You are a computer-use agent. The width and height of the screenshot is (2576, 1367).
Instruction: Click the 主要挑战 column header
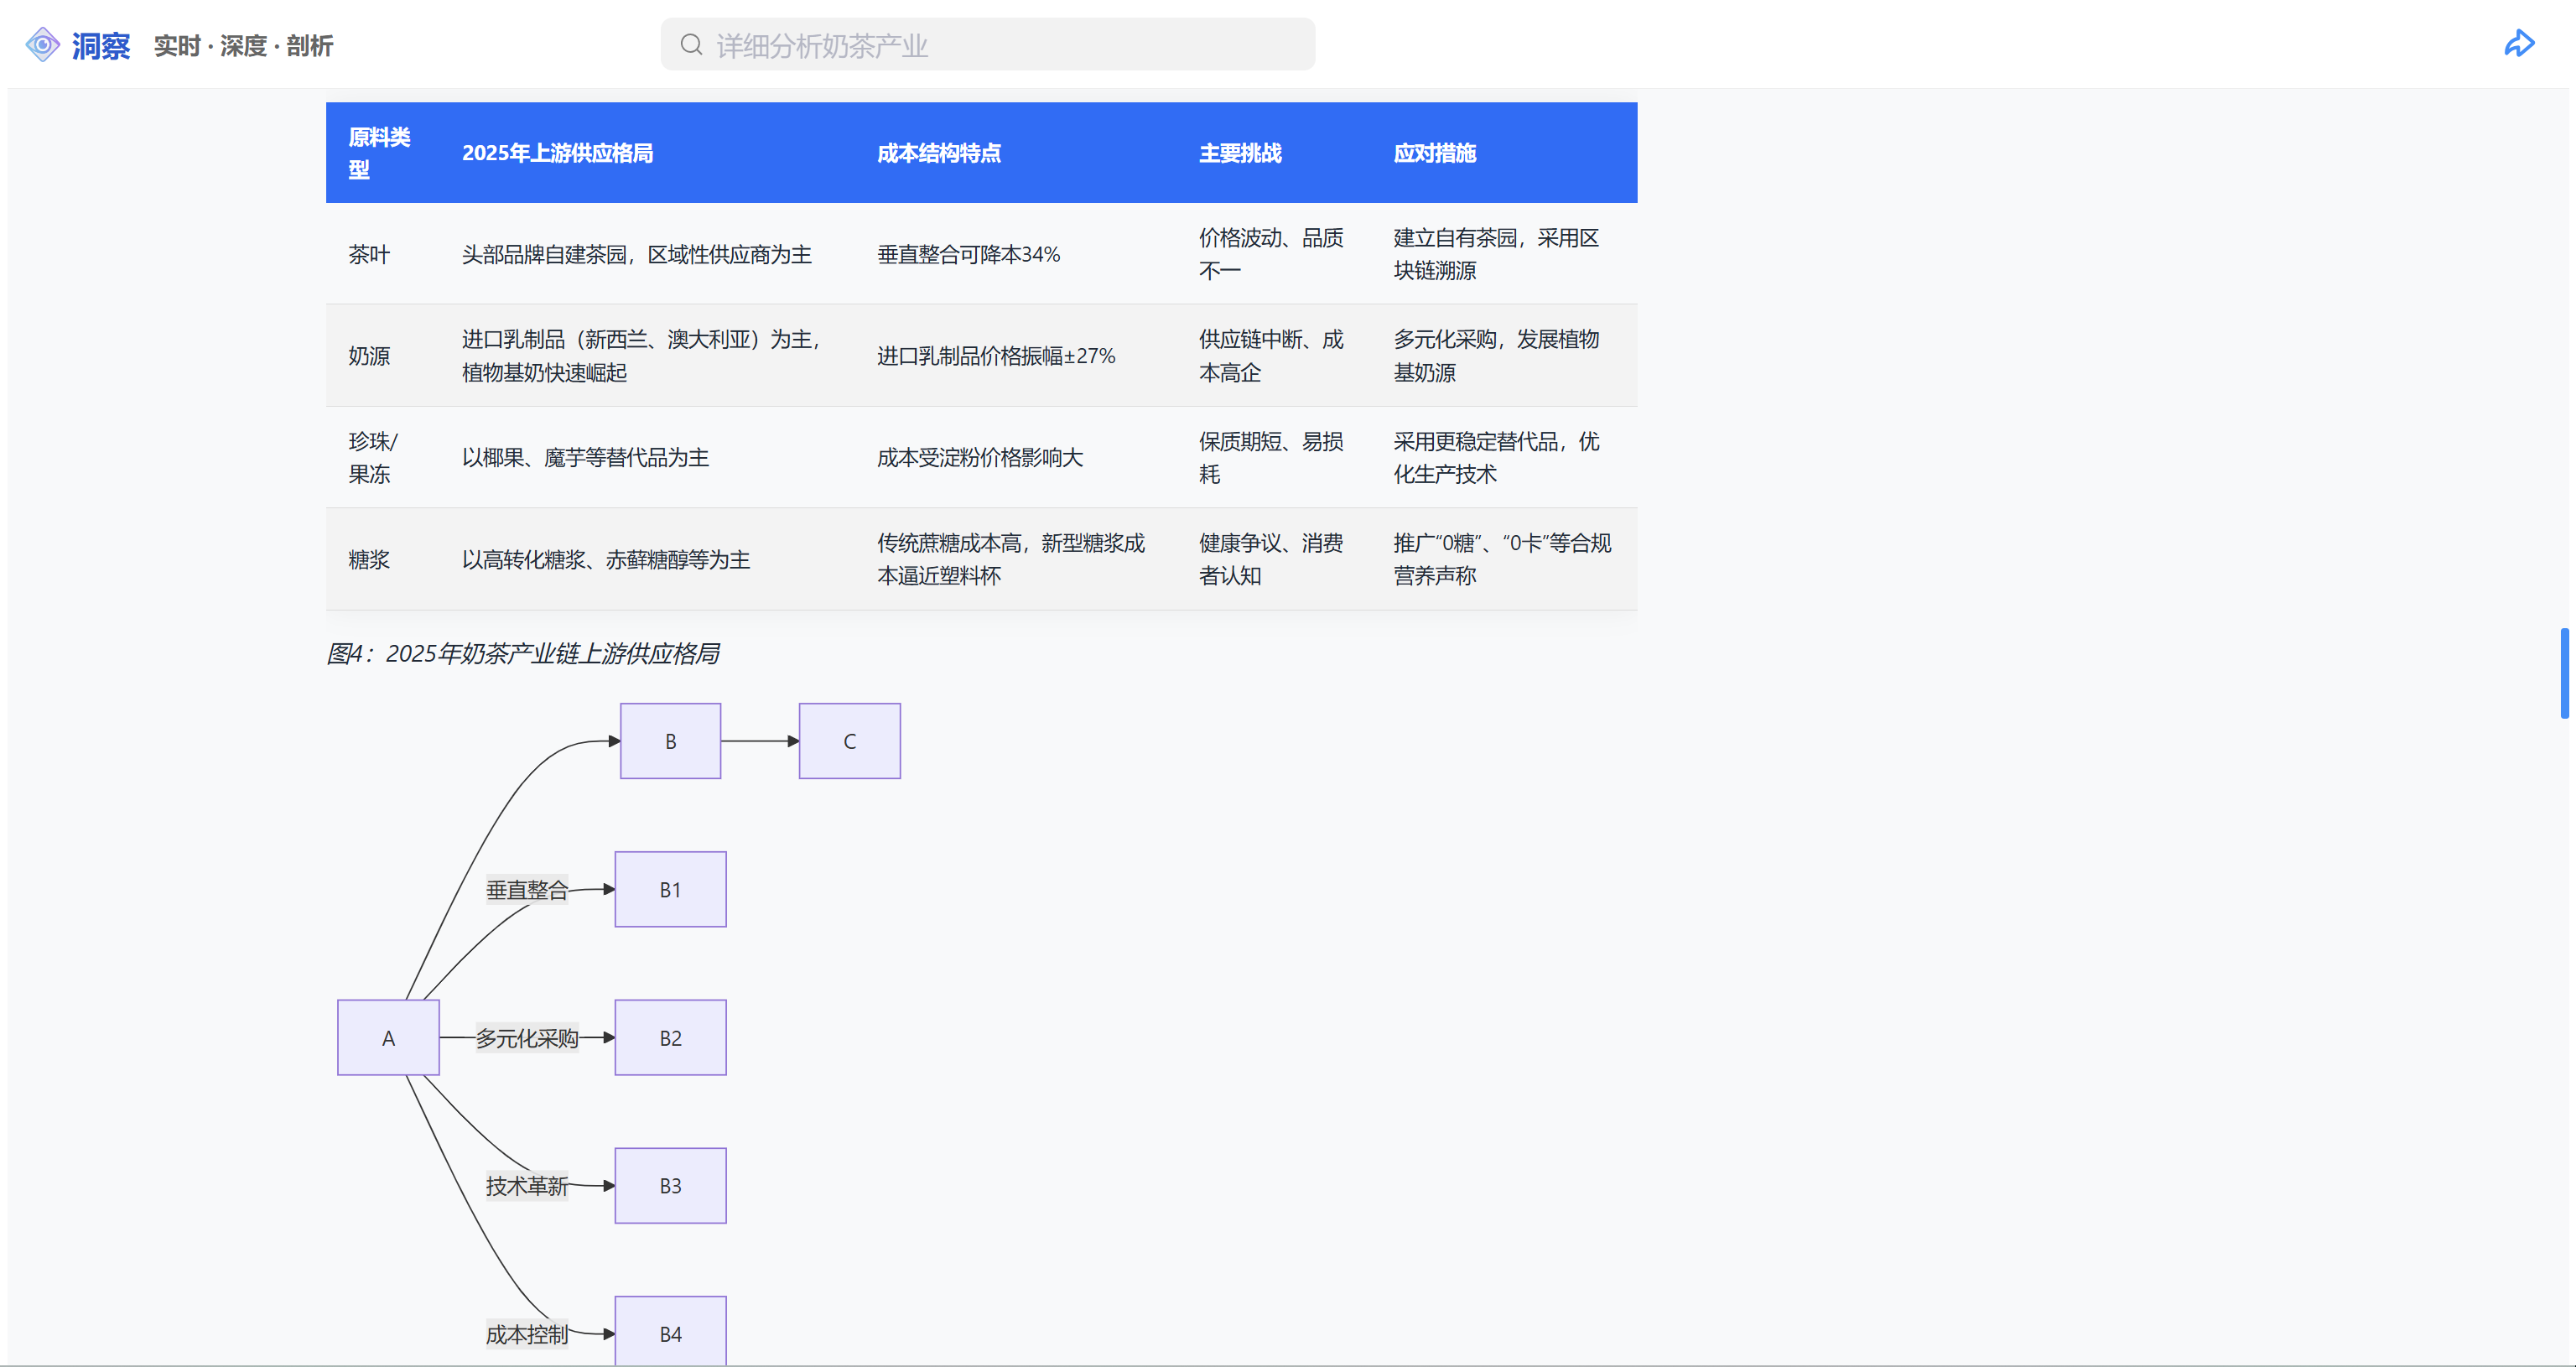pos(1240,153)
